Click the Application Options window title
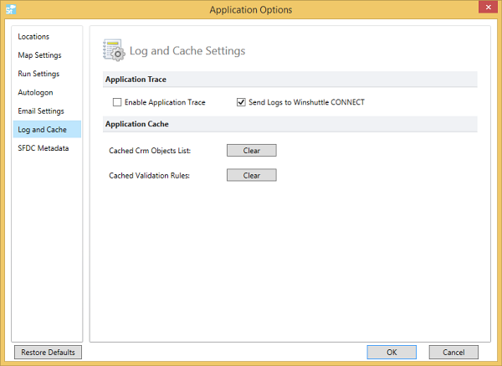This screenshot has height=366, width=502. pyautogui.click(x=251, y=9)
